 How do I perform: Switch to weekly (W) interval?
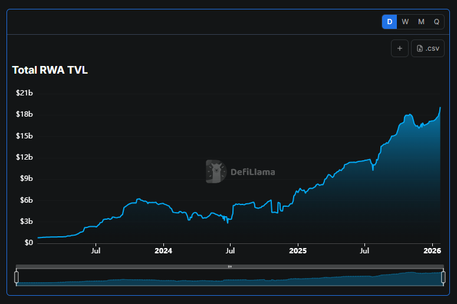click(x=405, y=22)
